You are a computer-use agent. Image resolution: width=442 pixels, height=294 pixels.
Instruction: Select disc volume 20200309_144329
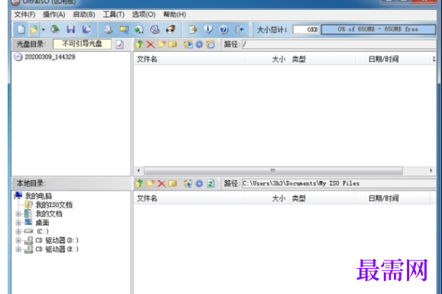pyautogui.click(x=50, y=57)
